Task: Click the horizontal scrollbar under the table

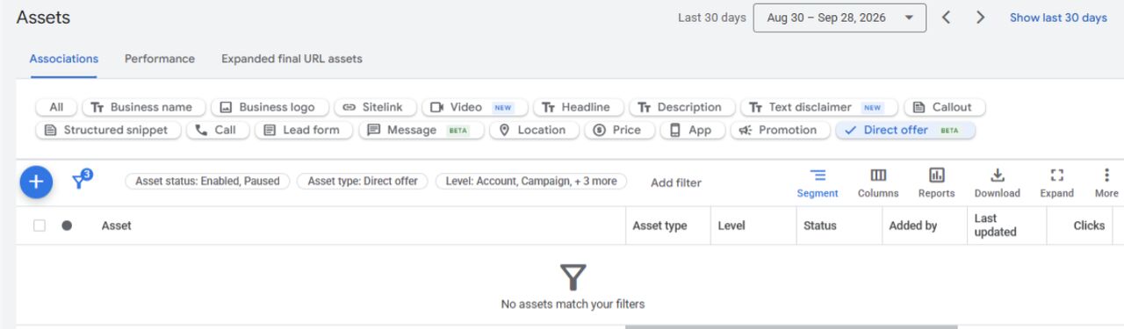Action: click(x=791, y=326)
